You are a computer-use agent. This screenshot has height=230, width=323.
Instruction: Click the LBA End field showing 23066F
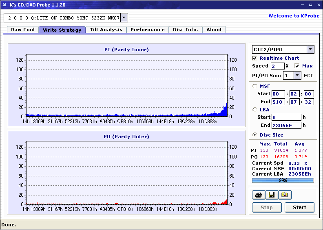tap(286, 125)
